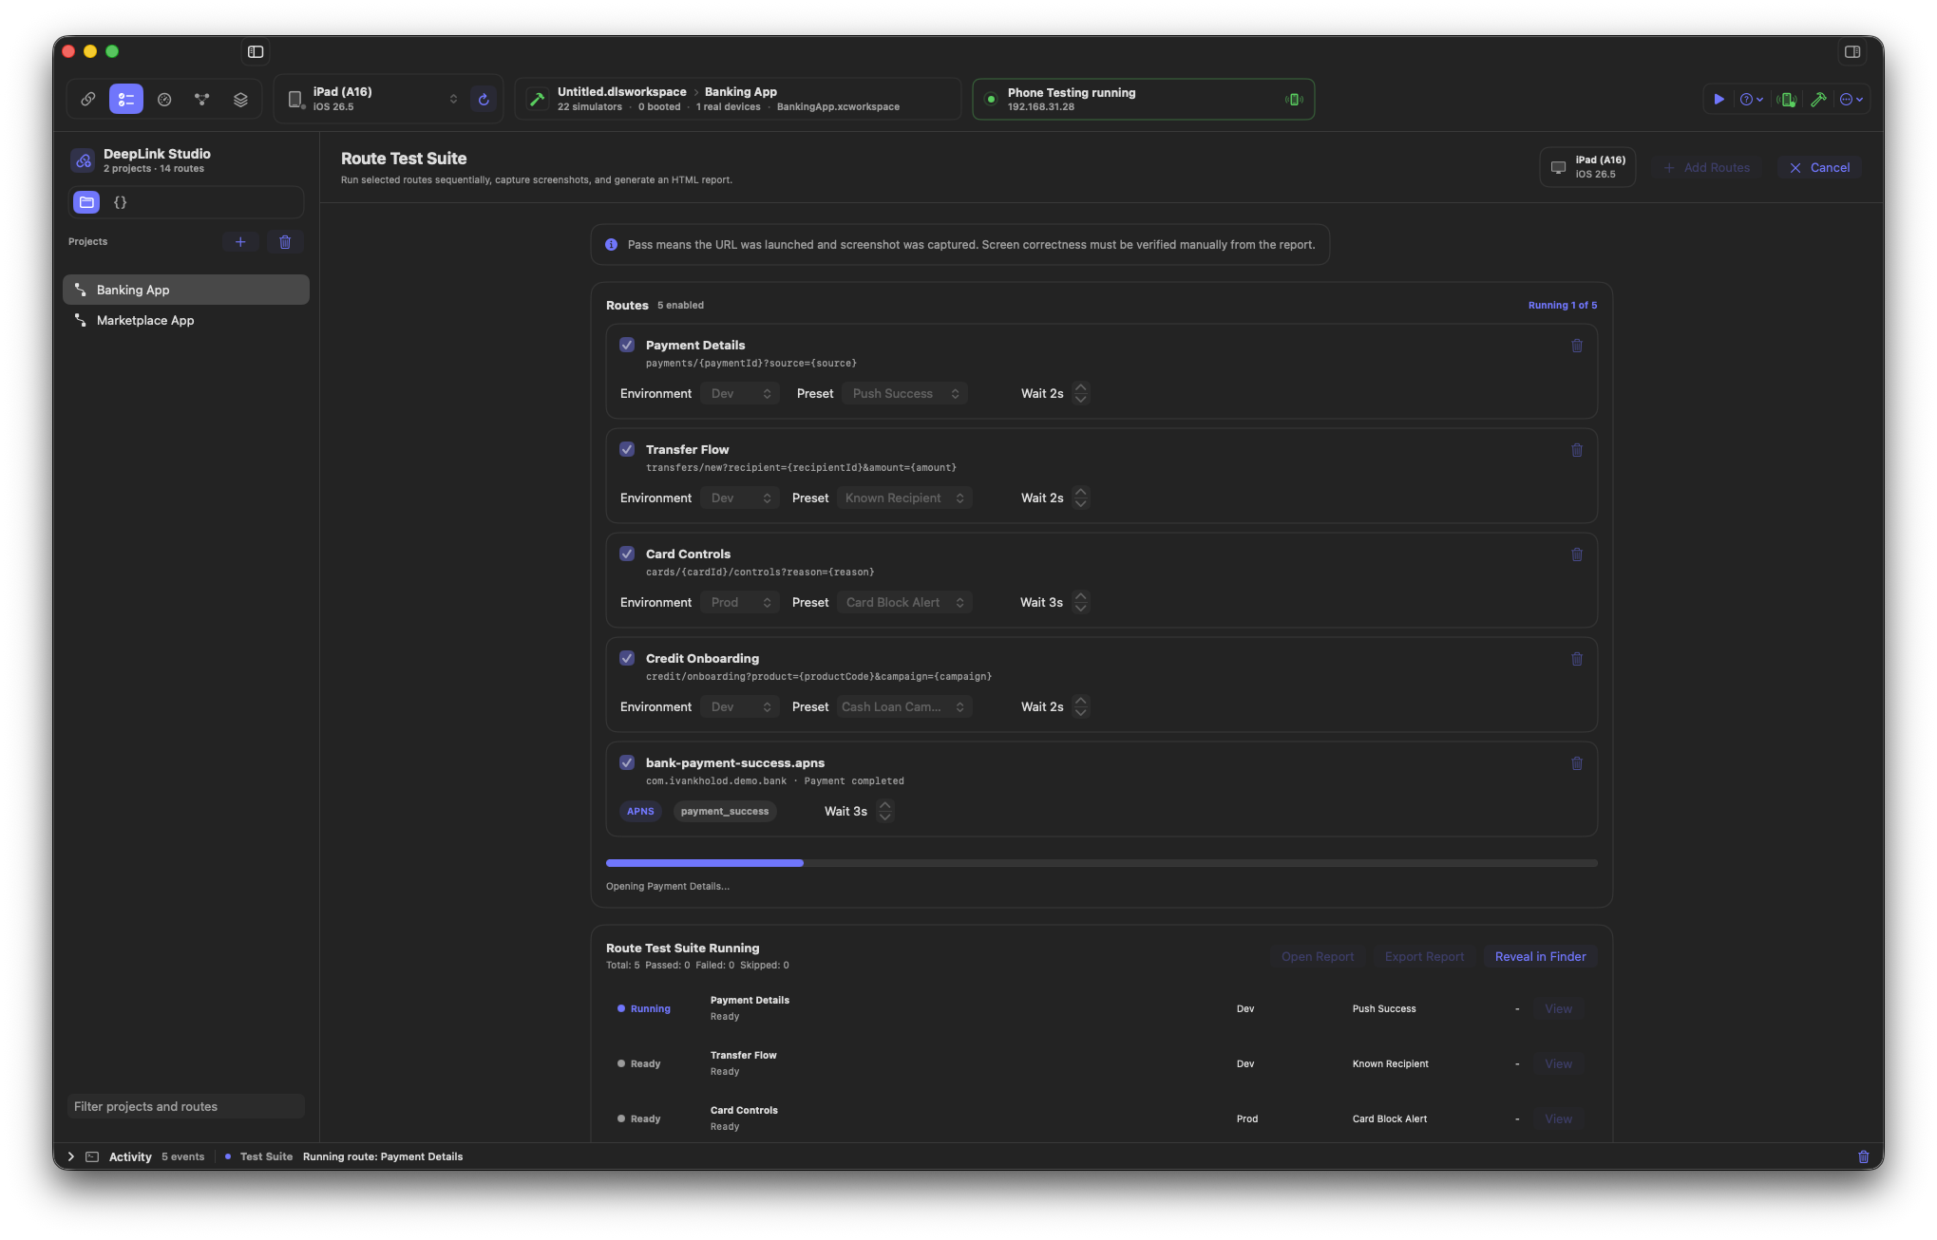Delete selected project with sidebar trash
1937x1240 pixels.
tap(285, 242)
